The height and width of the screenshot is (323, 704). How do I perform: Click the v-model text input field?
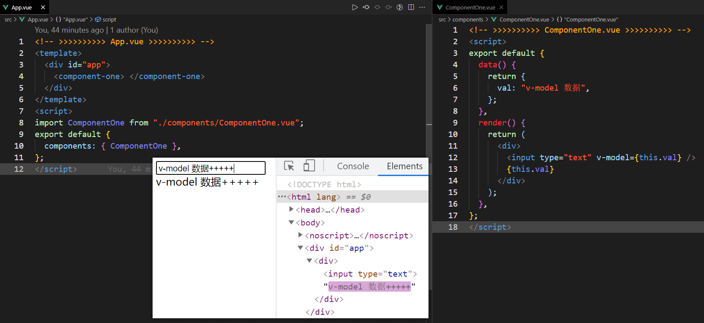click(x=211, y=168)
